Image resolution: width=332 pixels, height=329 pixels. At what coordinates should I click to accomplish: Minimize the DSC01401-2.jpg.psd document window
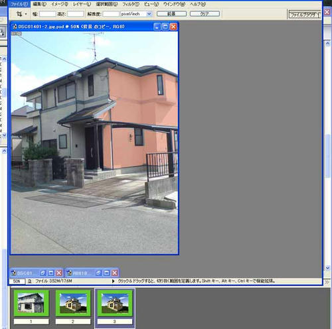click(157, 27)
